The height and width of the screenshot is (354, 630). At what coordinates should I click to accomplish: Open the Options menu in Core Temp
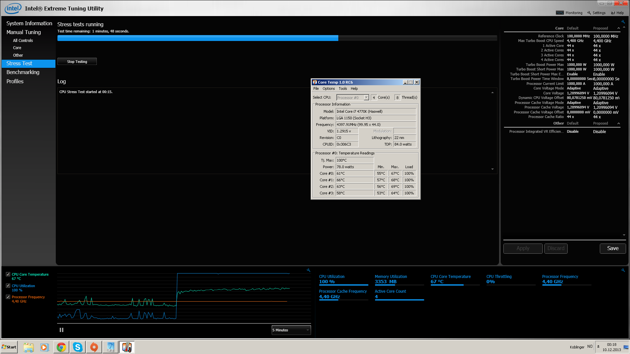pyautogui.click(x=328, y=88)
